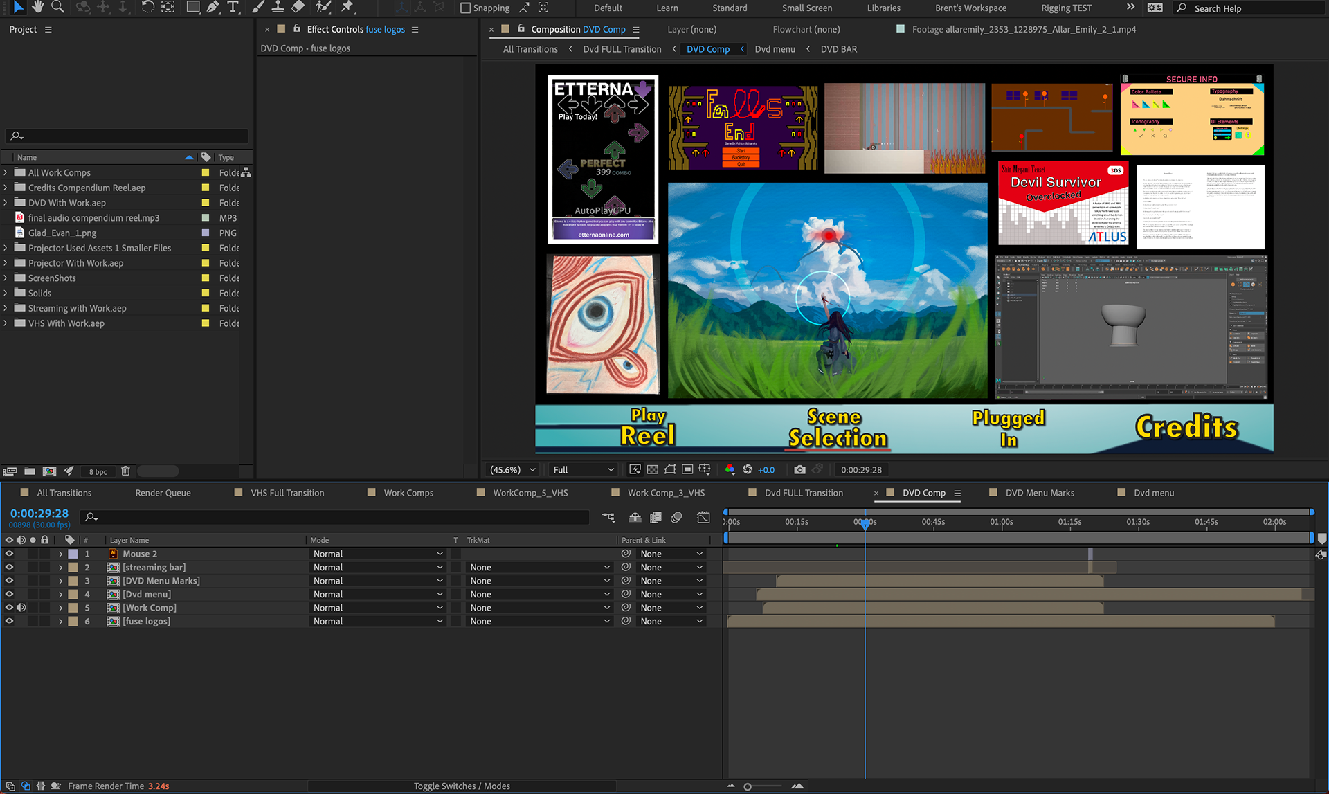The height and width of the screenshot is (794, 1329).
Task: Click the Fast Previews icon
Action: (635, 469)
